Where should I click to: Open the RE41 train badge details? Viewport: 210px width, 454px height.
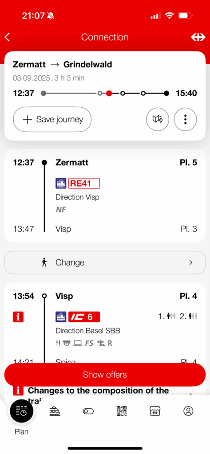84,183
